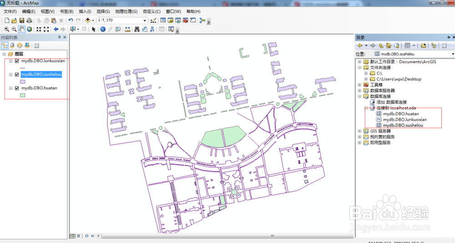Print the map with the printer icon
This screenshot has width=455, height=243.
pos(29,20)
